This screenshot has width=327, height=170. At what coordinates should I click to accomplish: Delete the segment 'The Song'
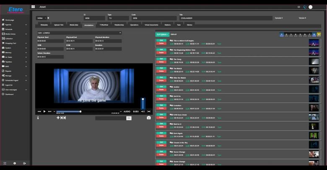pyautogui.click(x=161, y=62)
